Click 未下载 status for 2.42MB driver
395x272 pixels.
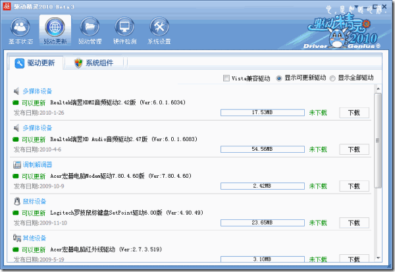tap(318, 186)
